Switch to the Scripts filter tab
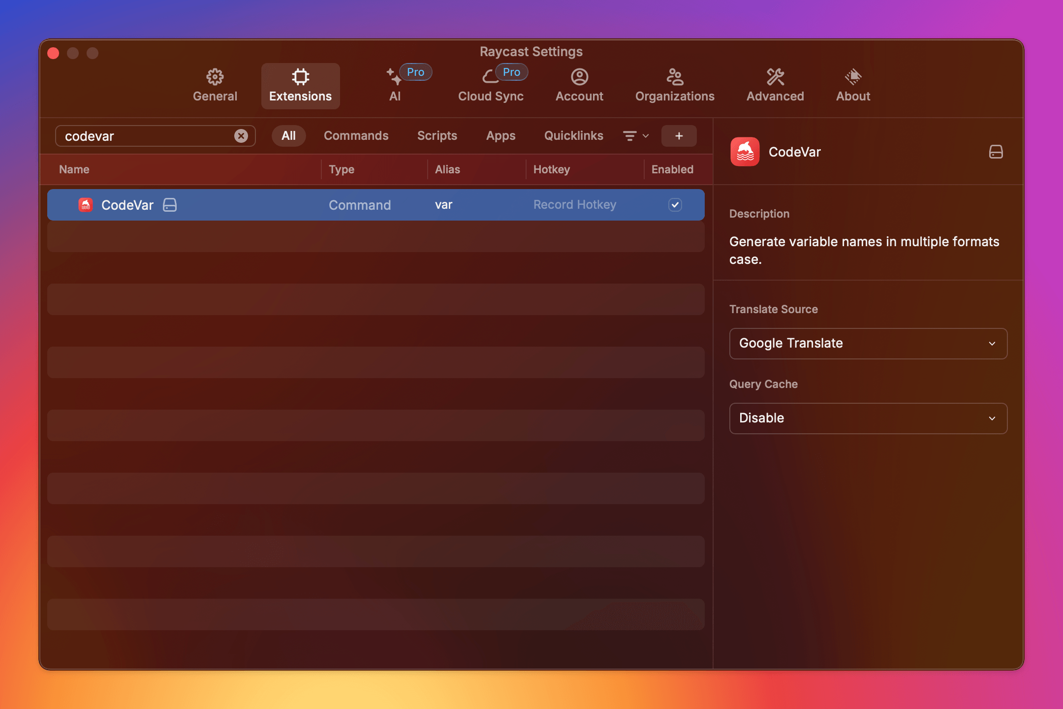1063x709 pixels. (437, 136)
